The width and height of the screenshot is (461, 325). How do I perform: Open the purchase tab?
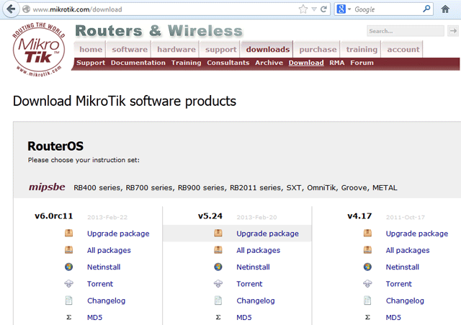pyautogui.click(x=318, y=49)
